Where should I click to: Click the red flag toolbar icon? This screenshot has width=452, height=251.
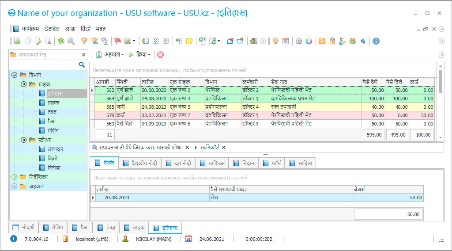point(117,41)
